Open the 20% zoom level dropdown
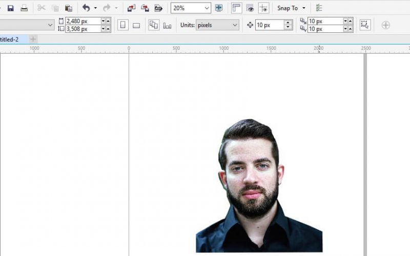The image size is (410, 256). click(x=207, y=8)
